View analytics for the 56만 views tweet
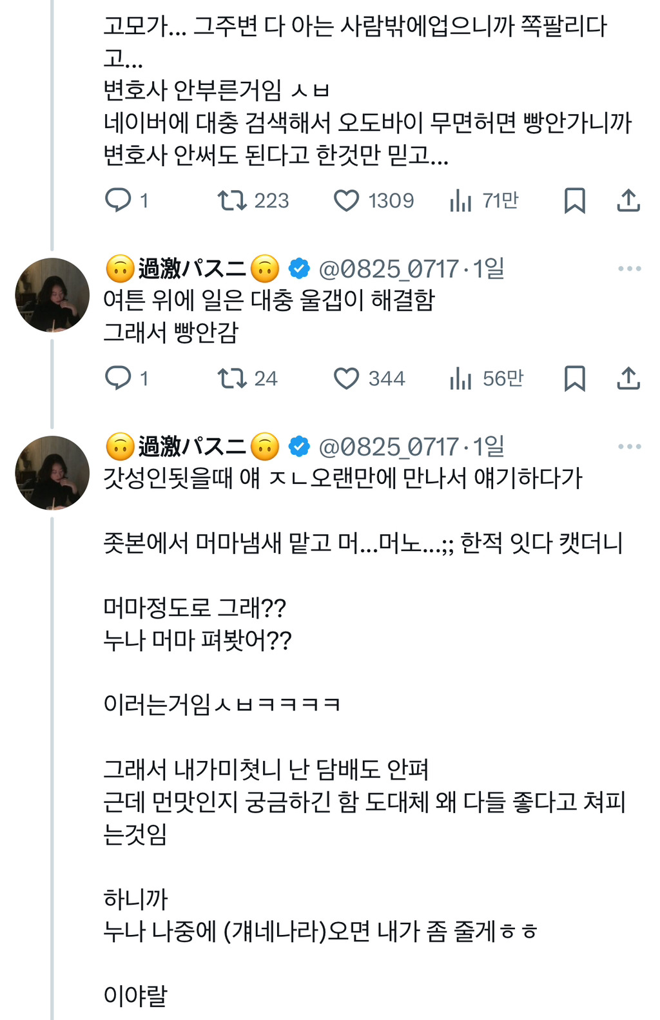The width and height of the screenshot is (660, 1020). (x=461, y=378)
